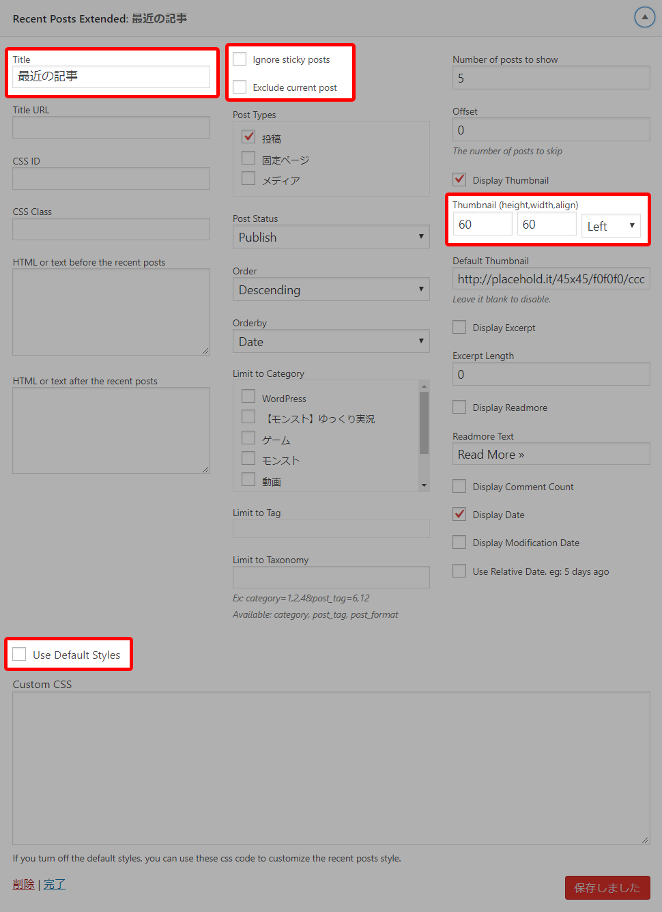Click the category list scrollbar thumb
Viewport: 662px width, 912px height.
tap(424, 423)
